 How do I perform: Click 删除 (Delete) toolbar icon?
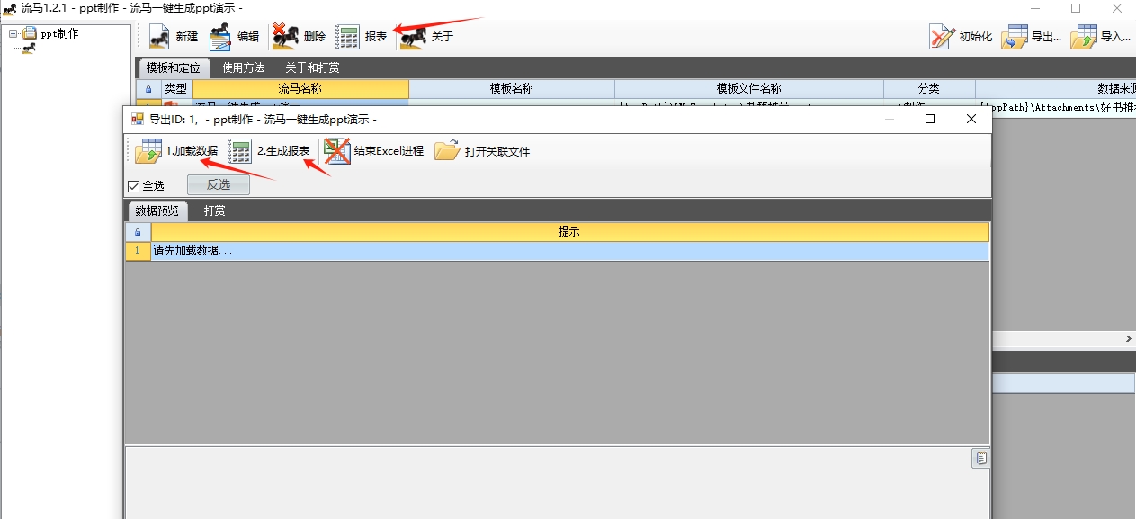(285, 37)
